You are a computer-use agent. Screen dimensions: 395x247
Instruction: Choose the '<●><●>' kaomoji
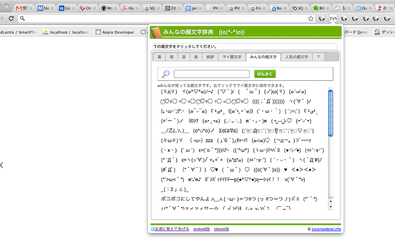point(304,170)
